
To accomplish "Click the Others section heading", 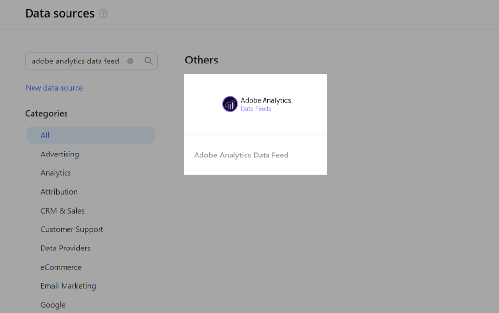I will click(x=201, y=60).
